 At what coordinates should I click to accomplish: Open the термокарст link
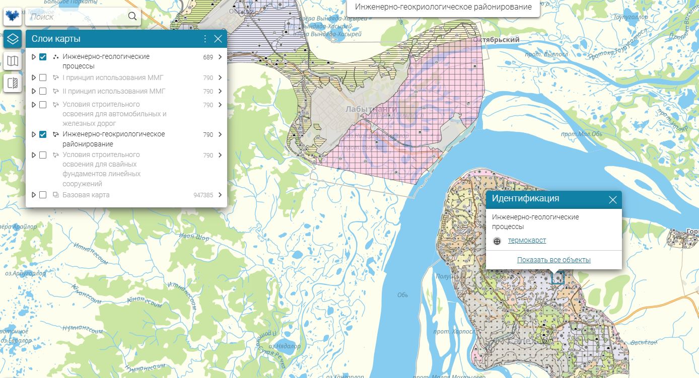527,241
